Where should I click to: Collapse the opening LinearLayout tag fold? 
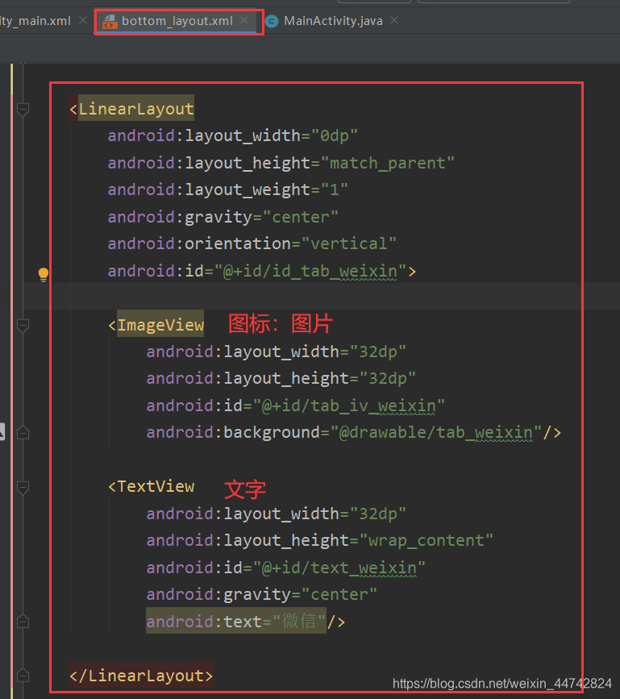coord(23,109)
